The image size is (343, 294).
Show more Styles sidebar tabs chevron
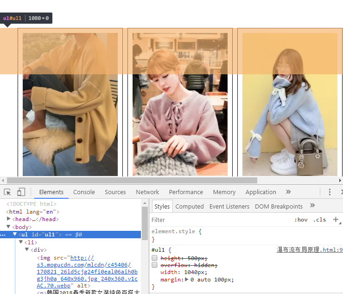pyautogui.click(x=312, y=205)
